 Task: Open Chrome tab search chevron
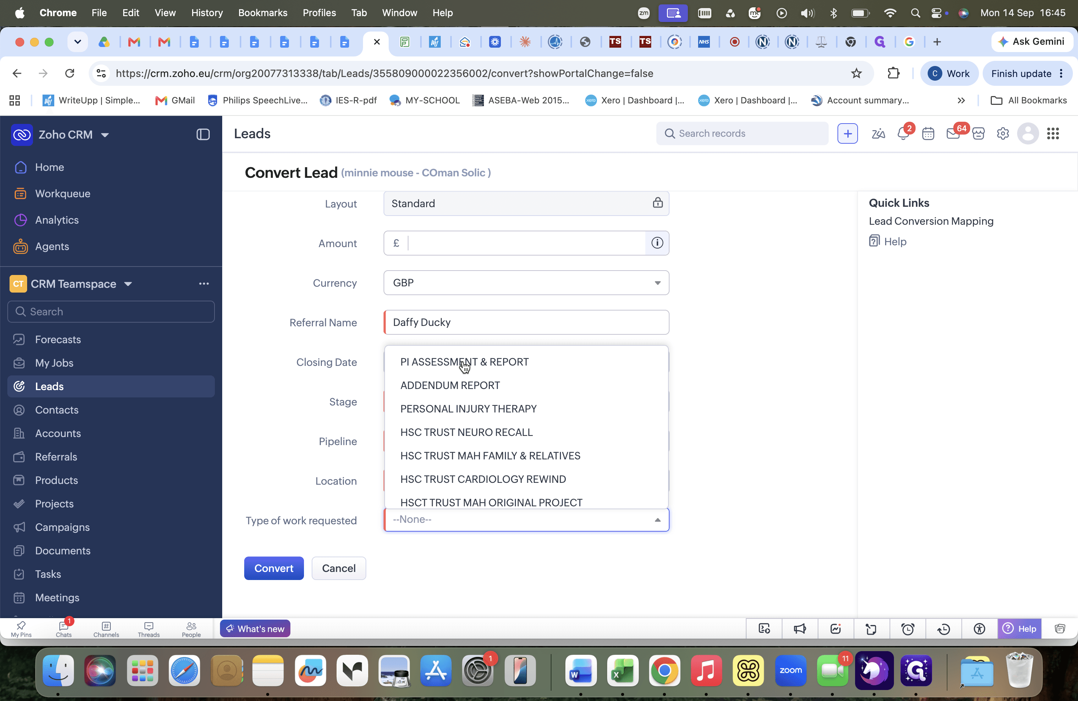(x=77, y=42)
